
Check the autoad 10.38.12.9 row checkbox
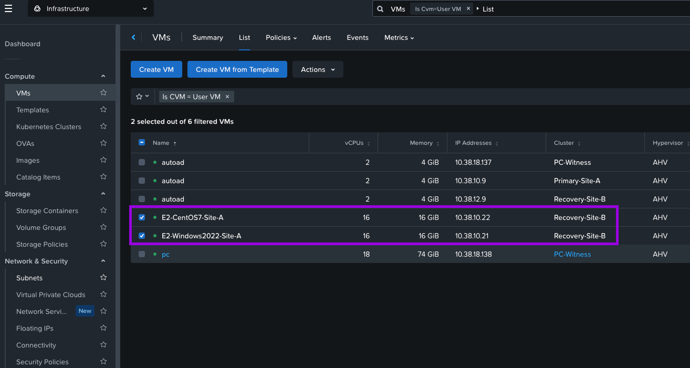tap(142, 199)
